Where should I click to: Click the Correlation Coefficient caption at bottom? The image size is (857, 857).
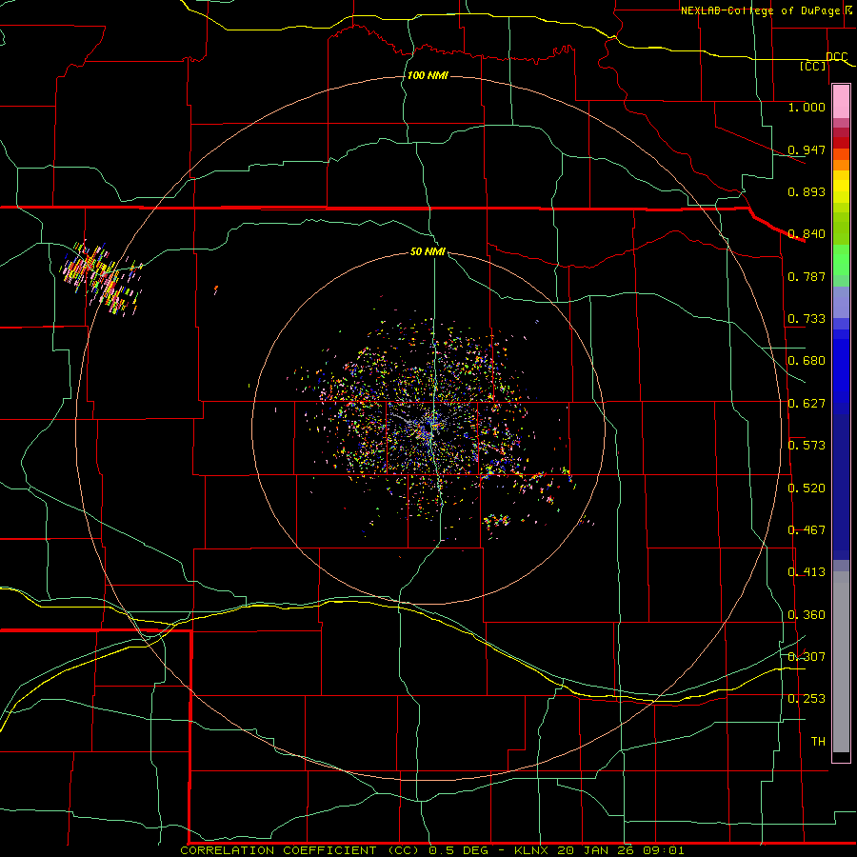pyautogui.click(x=432, y=850)
